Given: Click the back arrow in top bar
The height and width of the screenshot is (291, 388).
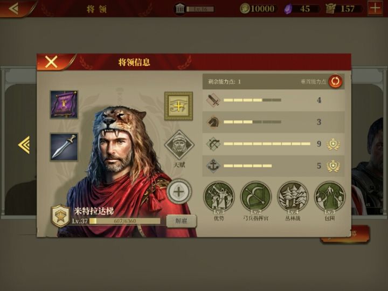Looking at the screenshot, I should (x=13, y=9).
